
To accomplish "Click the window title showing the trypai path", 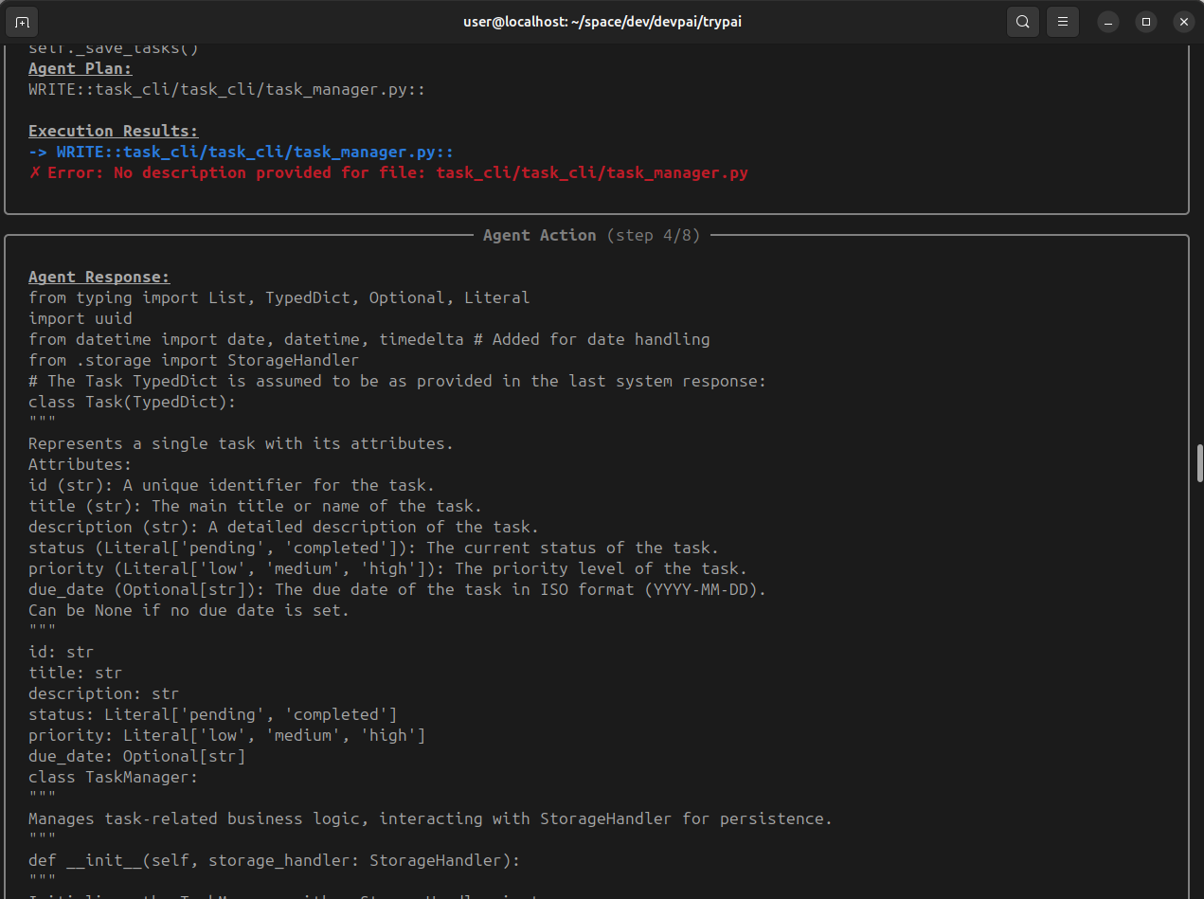I will pyautogui.click(x=602, y=22).
